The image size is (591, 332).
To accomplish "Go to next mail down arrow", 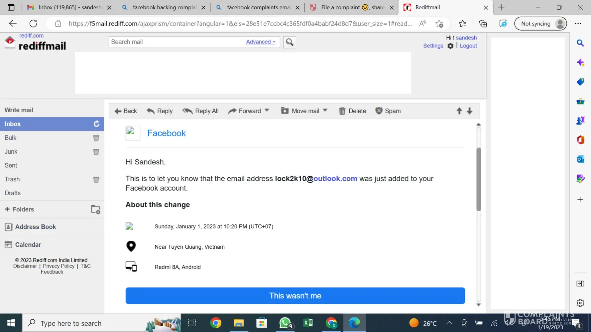I will (x=469, y=111).
